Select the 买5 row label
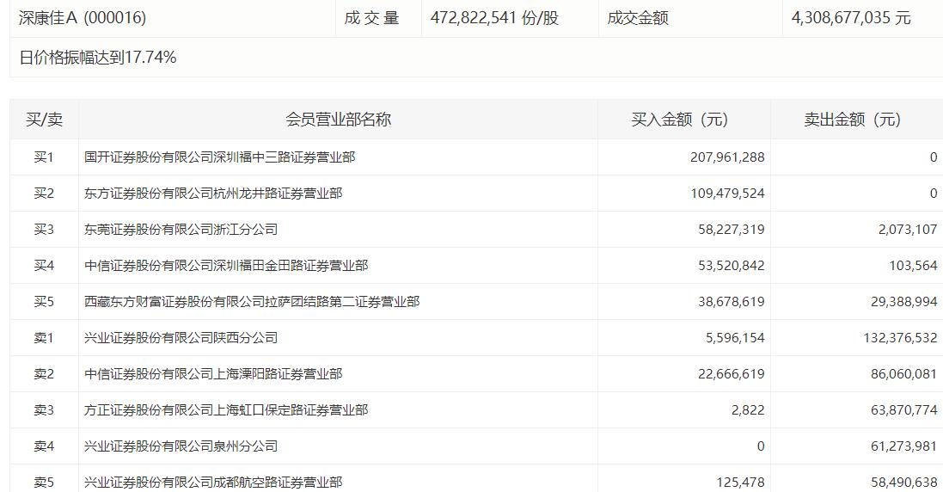This screenshot has height=492, width=943. pos(44,302)
